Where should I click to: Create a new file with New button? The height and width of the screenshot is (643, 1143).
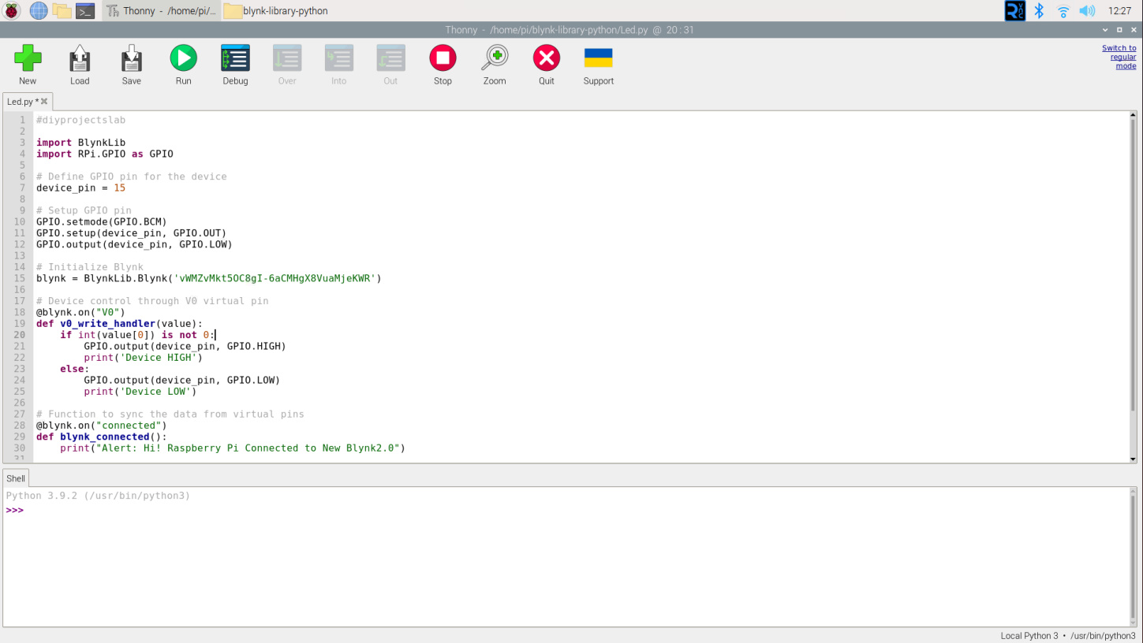point(28,65)
